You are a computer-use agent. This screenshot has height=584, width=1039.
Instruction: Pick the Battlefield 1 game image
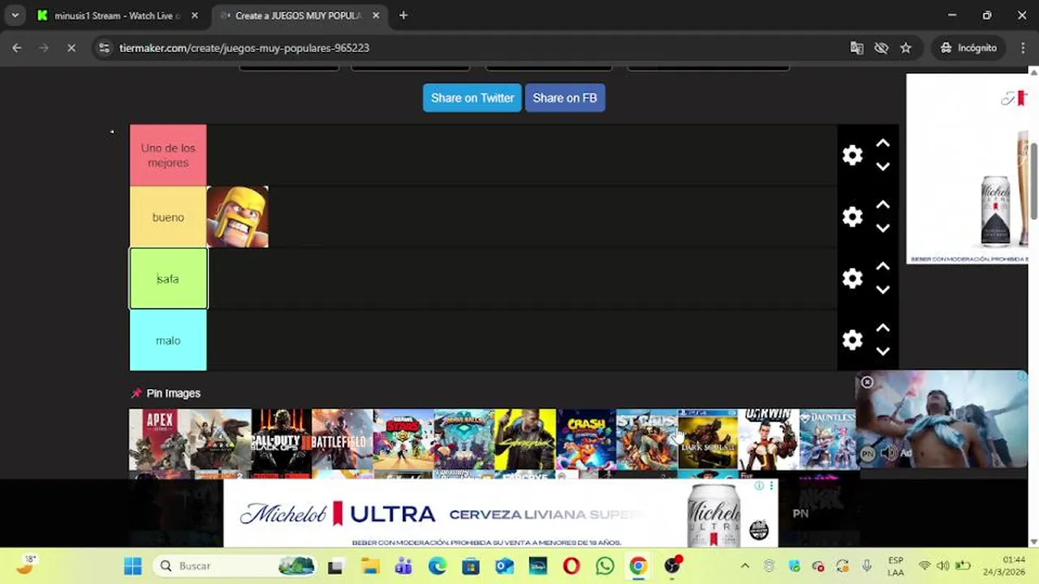[343, 440]
